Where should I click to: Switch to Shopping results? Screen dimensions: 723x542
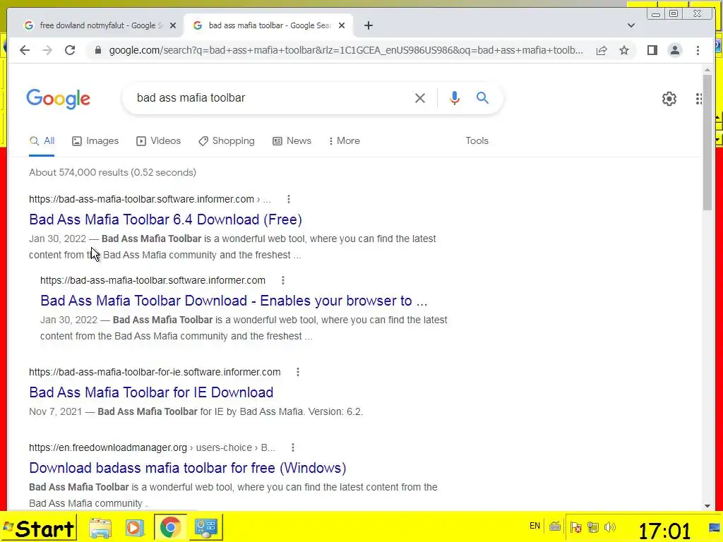click(x=227, y=141)
